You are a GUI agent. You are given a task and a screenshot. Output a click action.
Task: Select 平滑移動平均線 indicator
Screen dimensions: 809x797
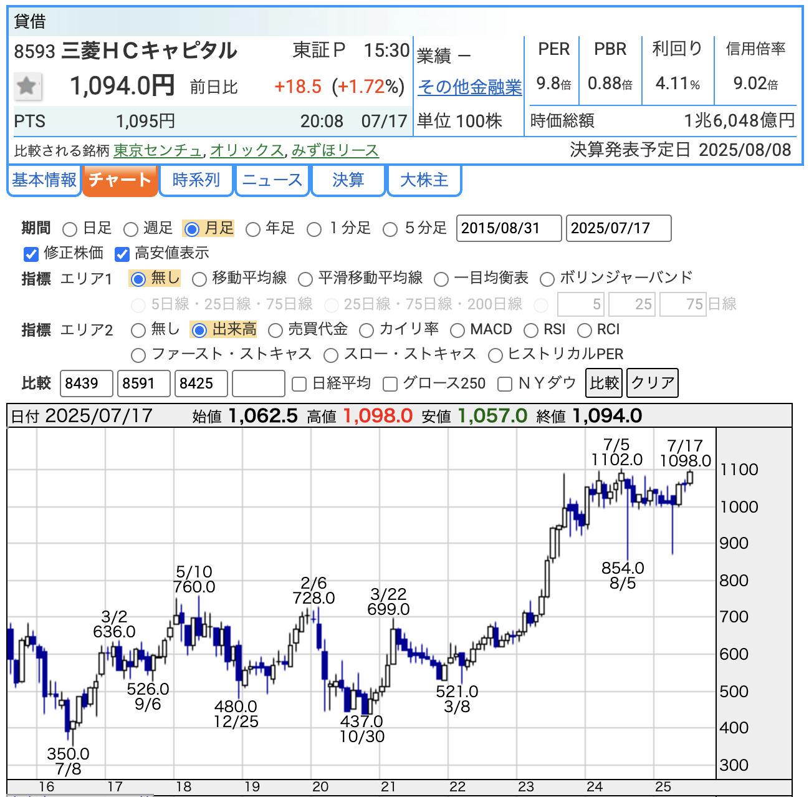coord(305,279)
